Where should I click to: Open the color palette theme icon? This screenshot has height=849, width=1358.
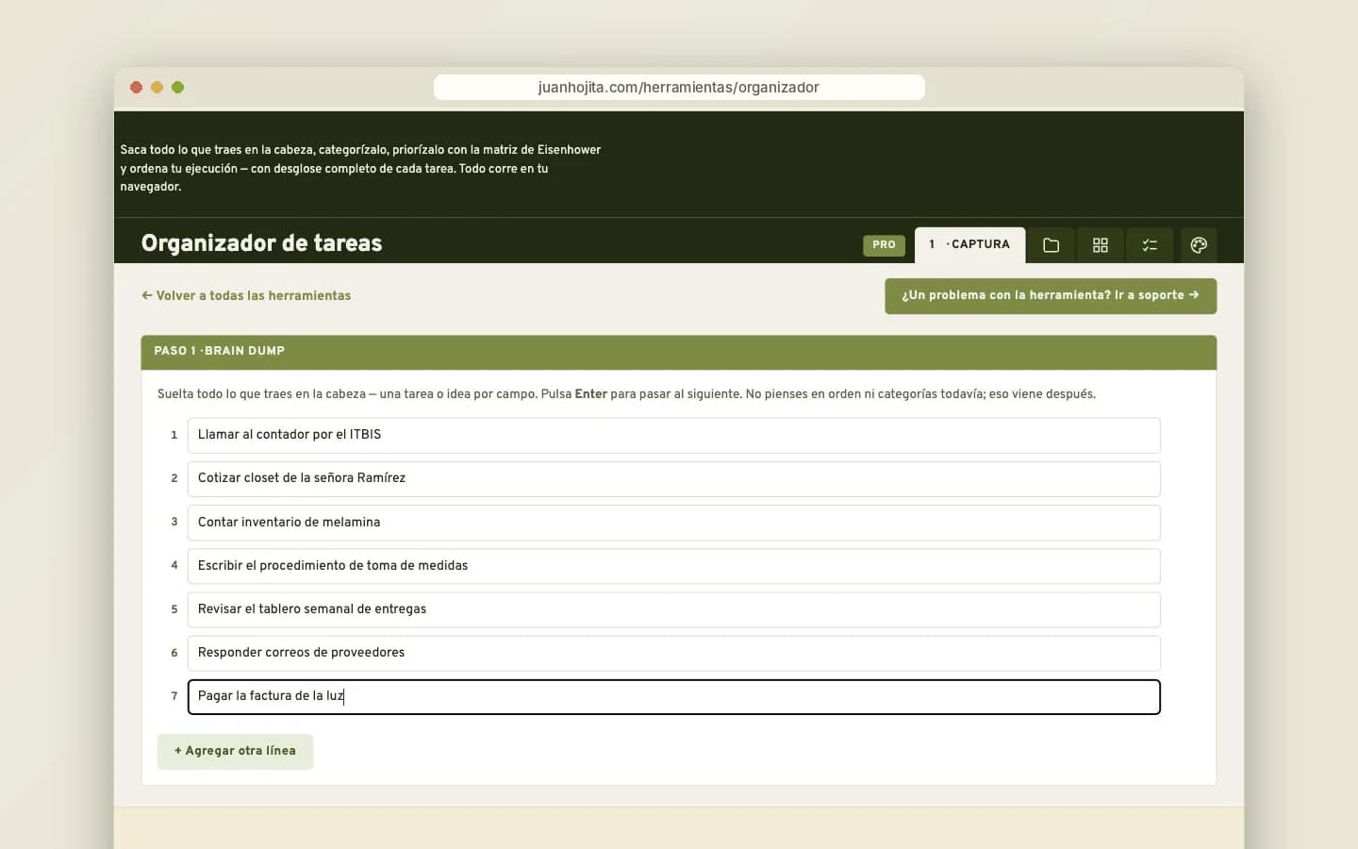tap(1199, 245)
